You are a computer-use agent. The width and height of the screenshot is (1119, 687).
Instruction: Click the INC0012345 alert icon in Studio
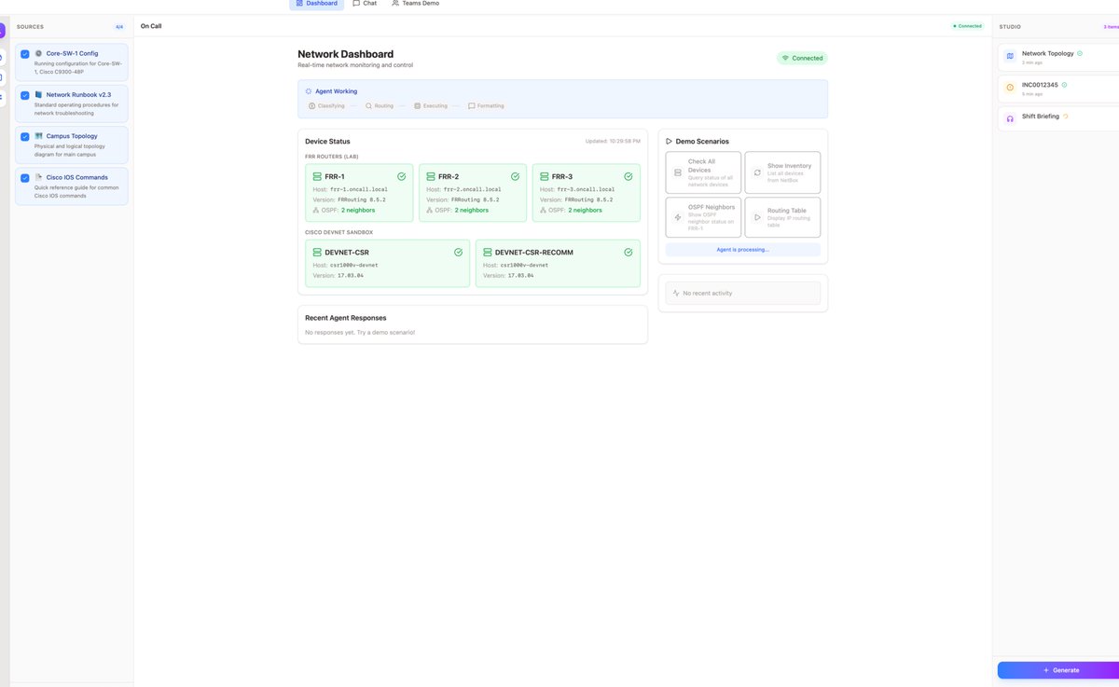click(1010, 88)
